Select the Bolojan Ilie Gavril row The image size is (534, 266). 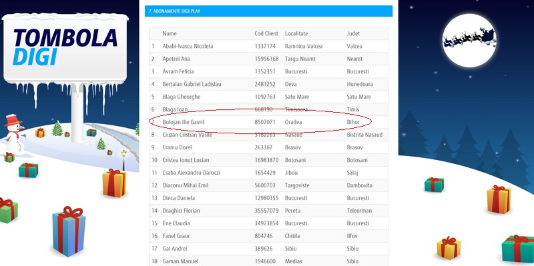268,122
